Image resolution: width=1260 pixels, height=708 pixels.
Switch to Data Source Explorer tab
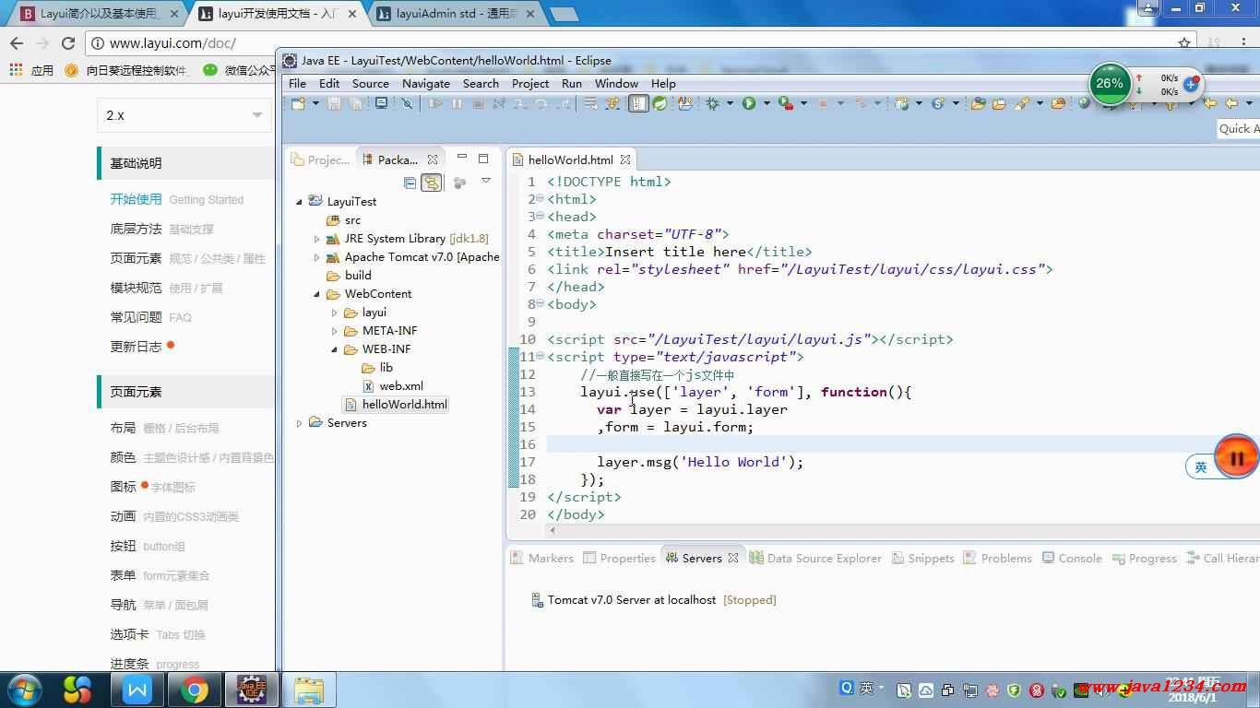[815, 558]
